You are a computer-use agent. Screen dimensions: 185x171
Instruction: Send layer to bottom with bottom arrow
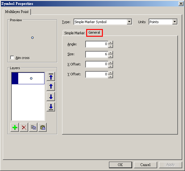51,107
